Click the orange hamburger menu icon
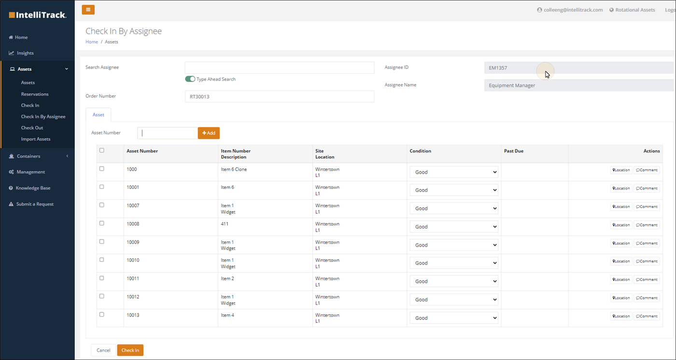The image size is (676, 360). tap(88, 10)
